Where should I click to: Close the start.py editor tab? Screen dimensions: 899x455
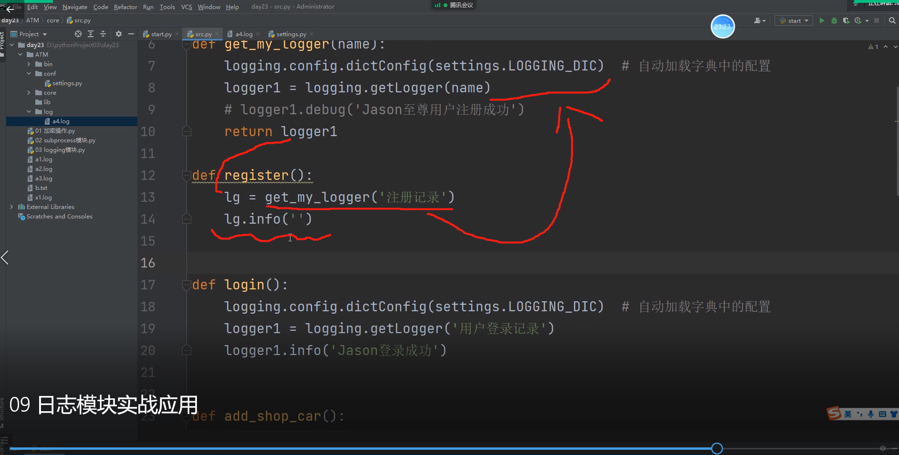(177, 34)
